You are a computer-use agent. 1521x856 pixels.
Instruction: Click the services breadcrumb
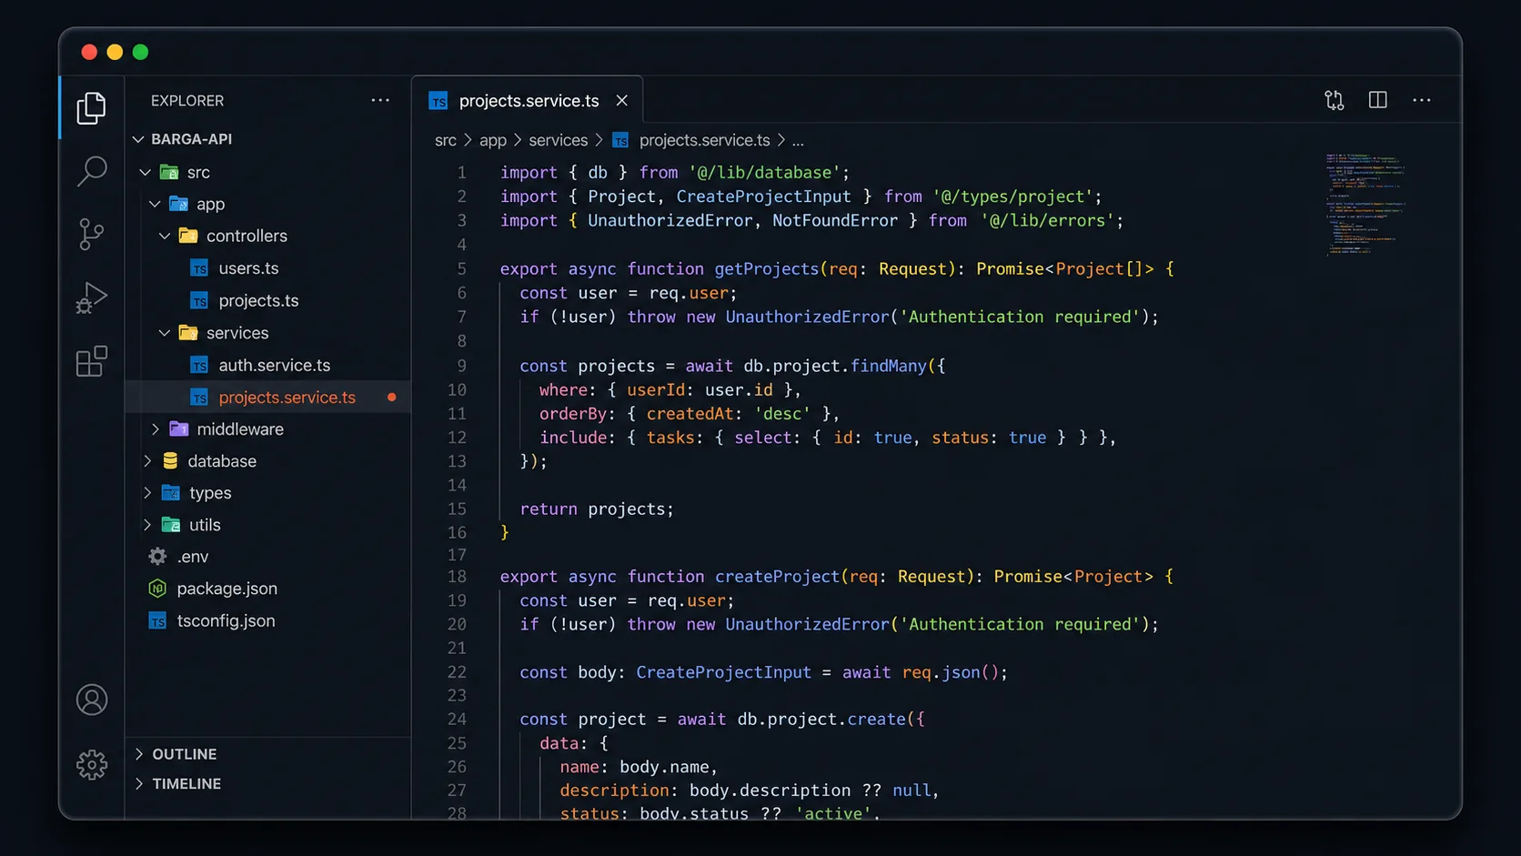tap(558, 140)
